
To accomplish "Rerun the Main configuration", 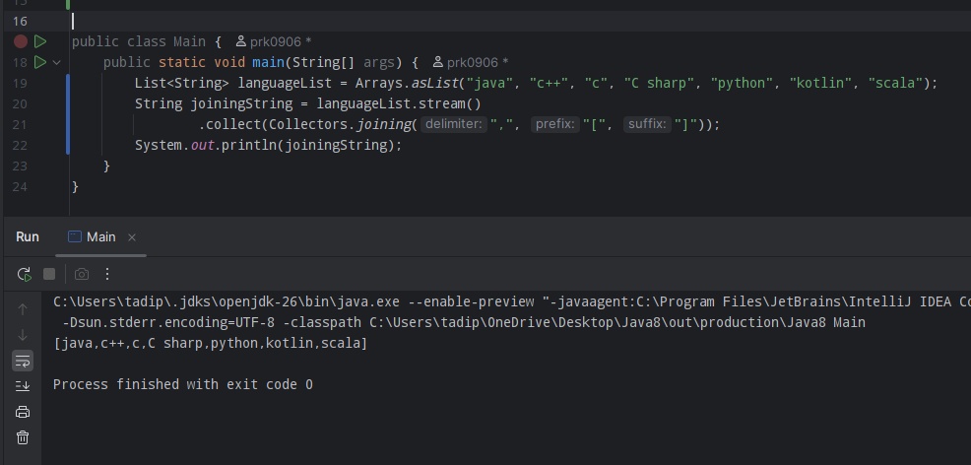I will click(x=25, y=274).
